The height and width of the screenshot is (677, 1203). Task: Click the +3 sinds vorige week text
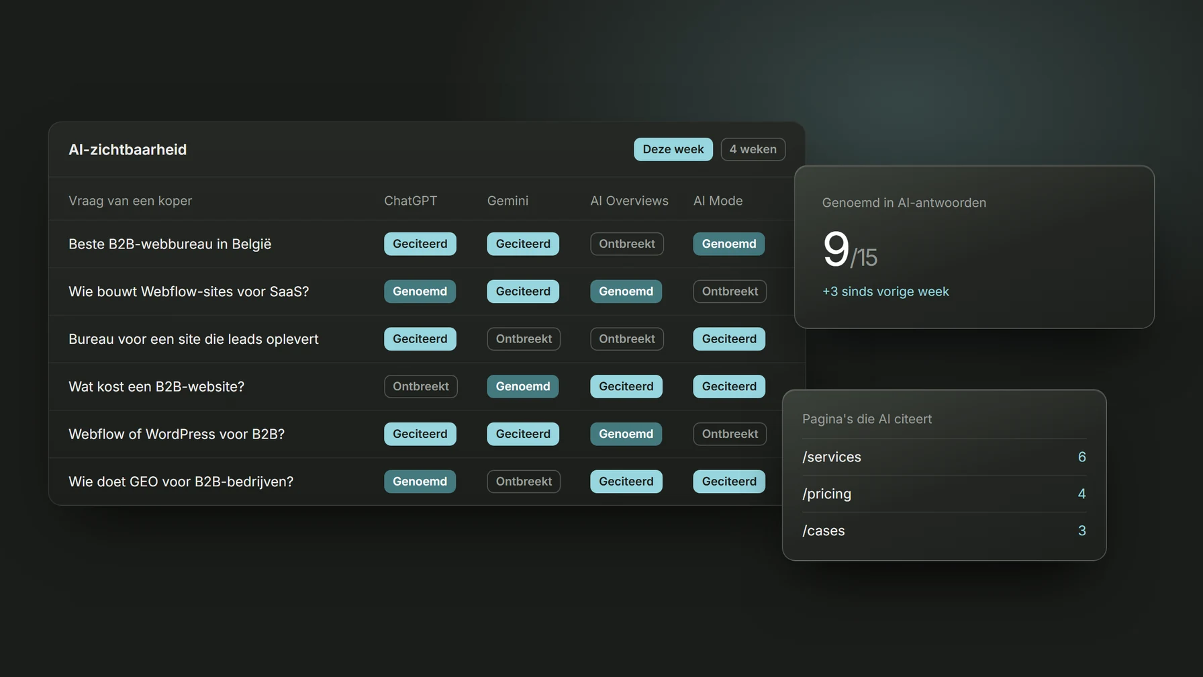885,291
